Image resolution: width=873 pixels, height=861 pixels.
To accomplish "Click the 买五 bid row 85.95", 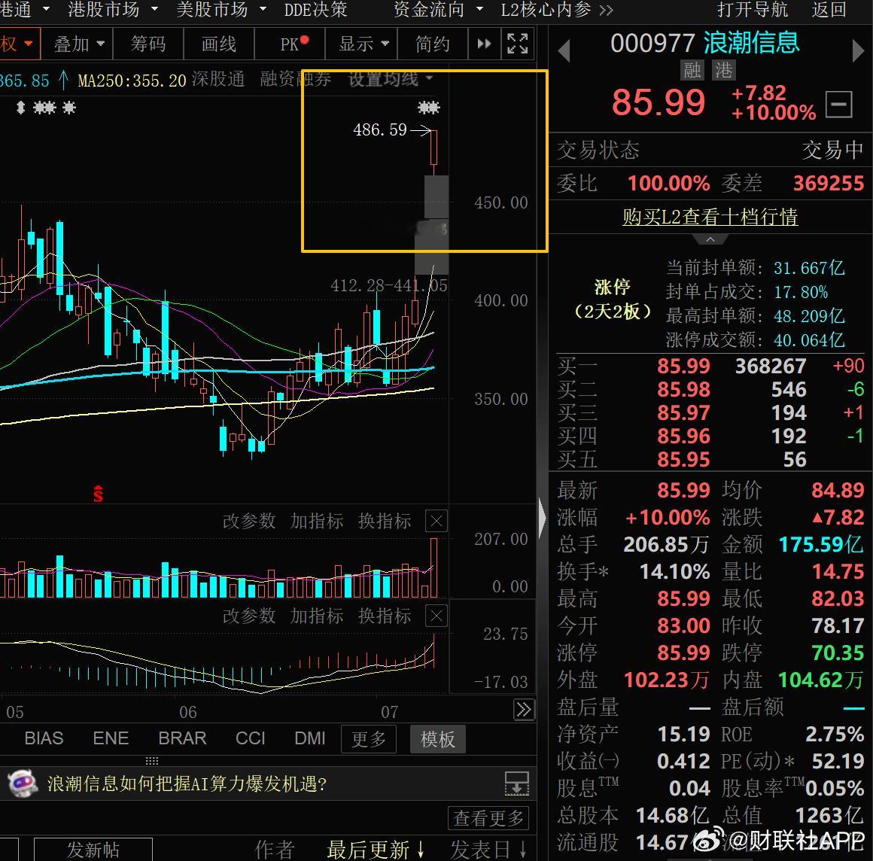I will click(710, 459).
